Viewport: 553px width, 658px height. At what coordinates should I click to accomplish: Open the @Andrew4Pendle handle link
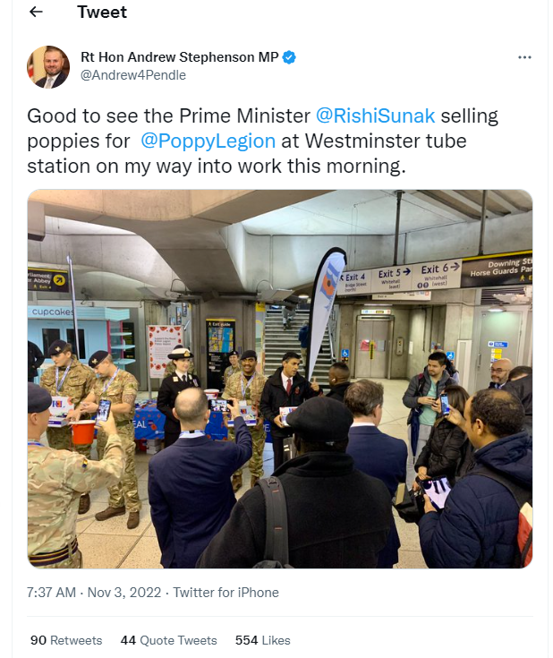[x=133, y=75]
